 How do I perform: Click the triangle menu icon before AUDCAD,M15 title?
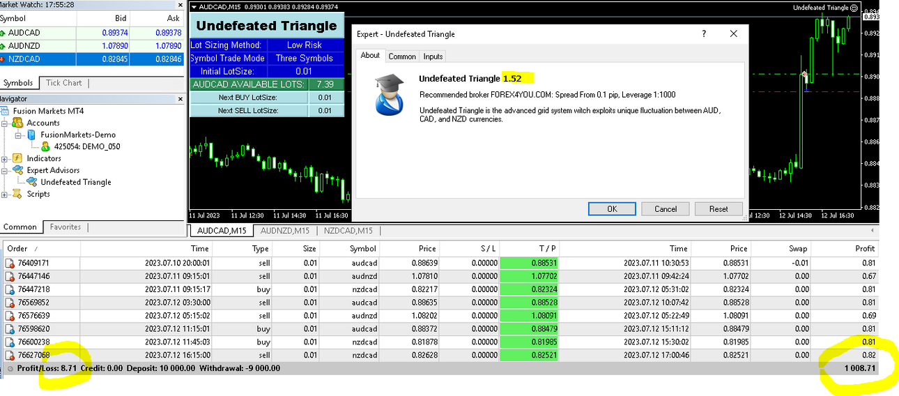coord(193,7)
